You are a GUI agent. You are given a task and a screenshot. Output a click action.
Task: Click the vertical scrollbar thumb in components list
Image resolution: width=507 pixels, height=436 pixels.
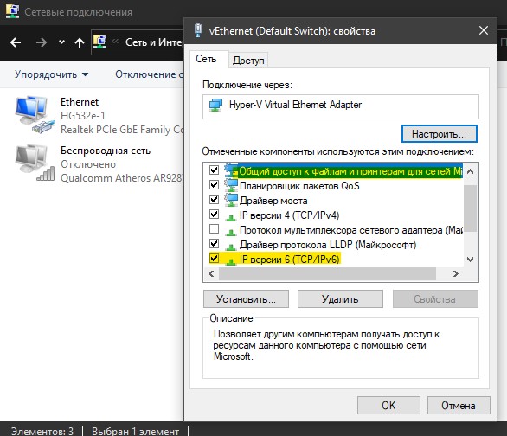[x=471, y=208]
